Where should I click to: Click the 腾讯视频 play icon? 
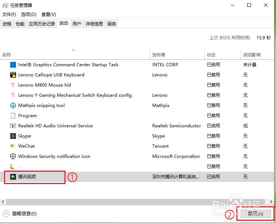click(x=13, y=177)
